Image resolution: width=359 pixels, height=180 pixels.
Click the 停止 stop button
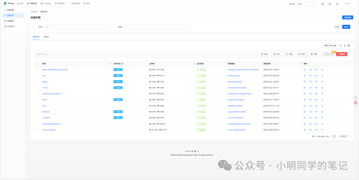277,54
